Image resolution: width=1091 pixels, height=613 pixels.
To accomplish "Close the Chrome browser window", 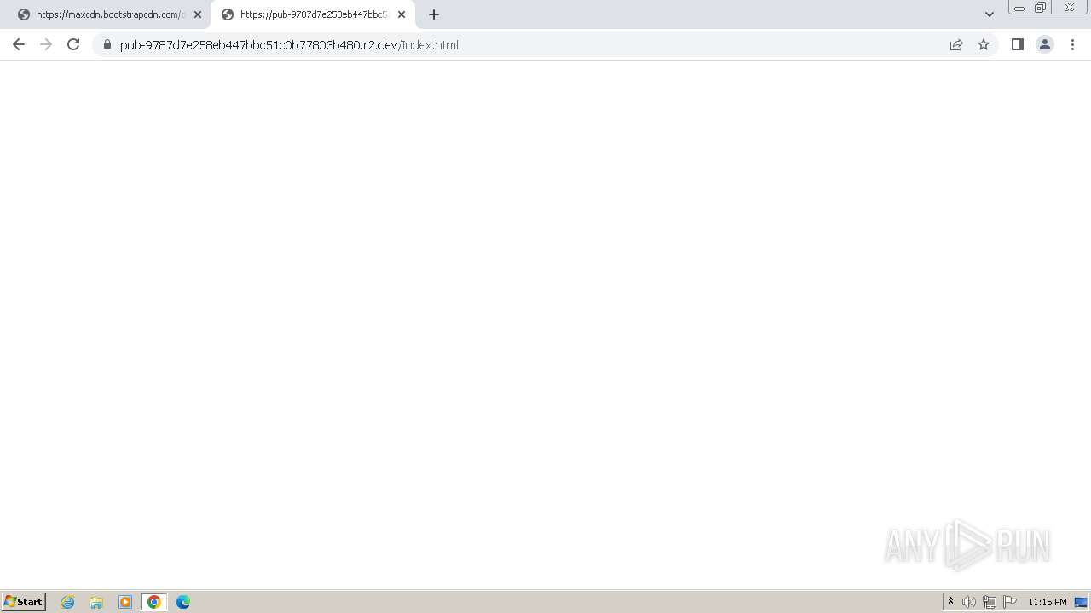I will [1069, 8].
